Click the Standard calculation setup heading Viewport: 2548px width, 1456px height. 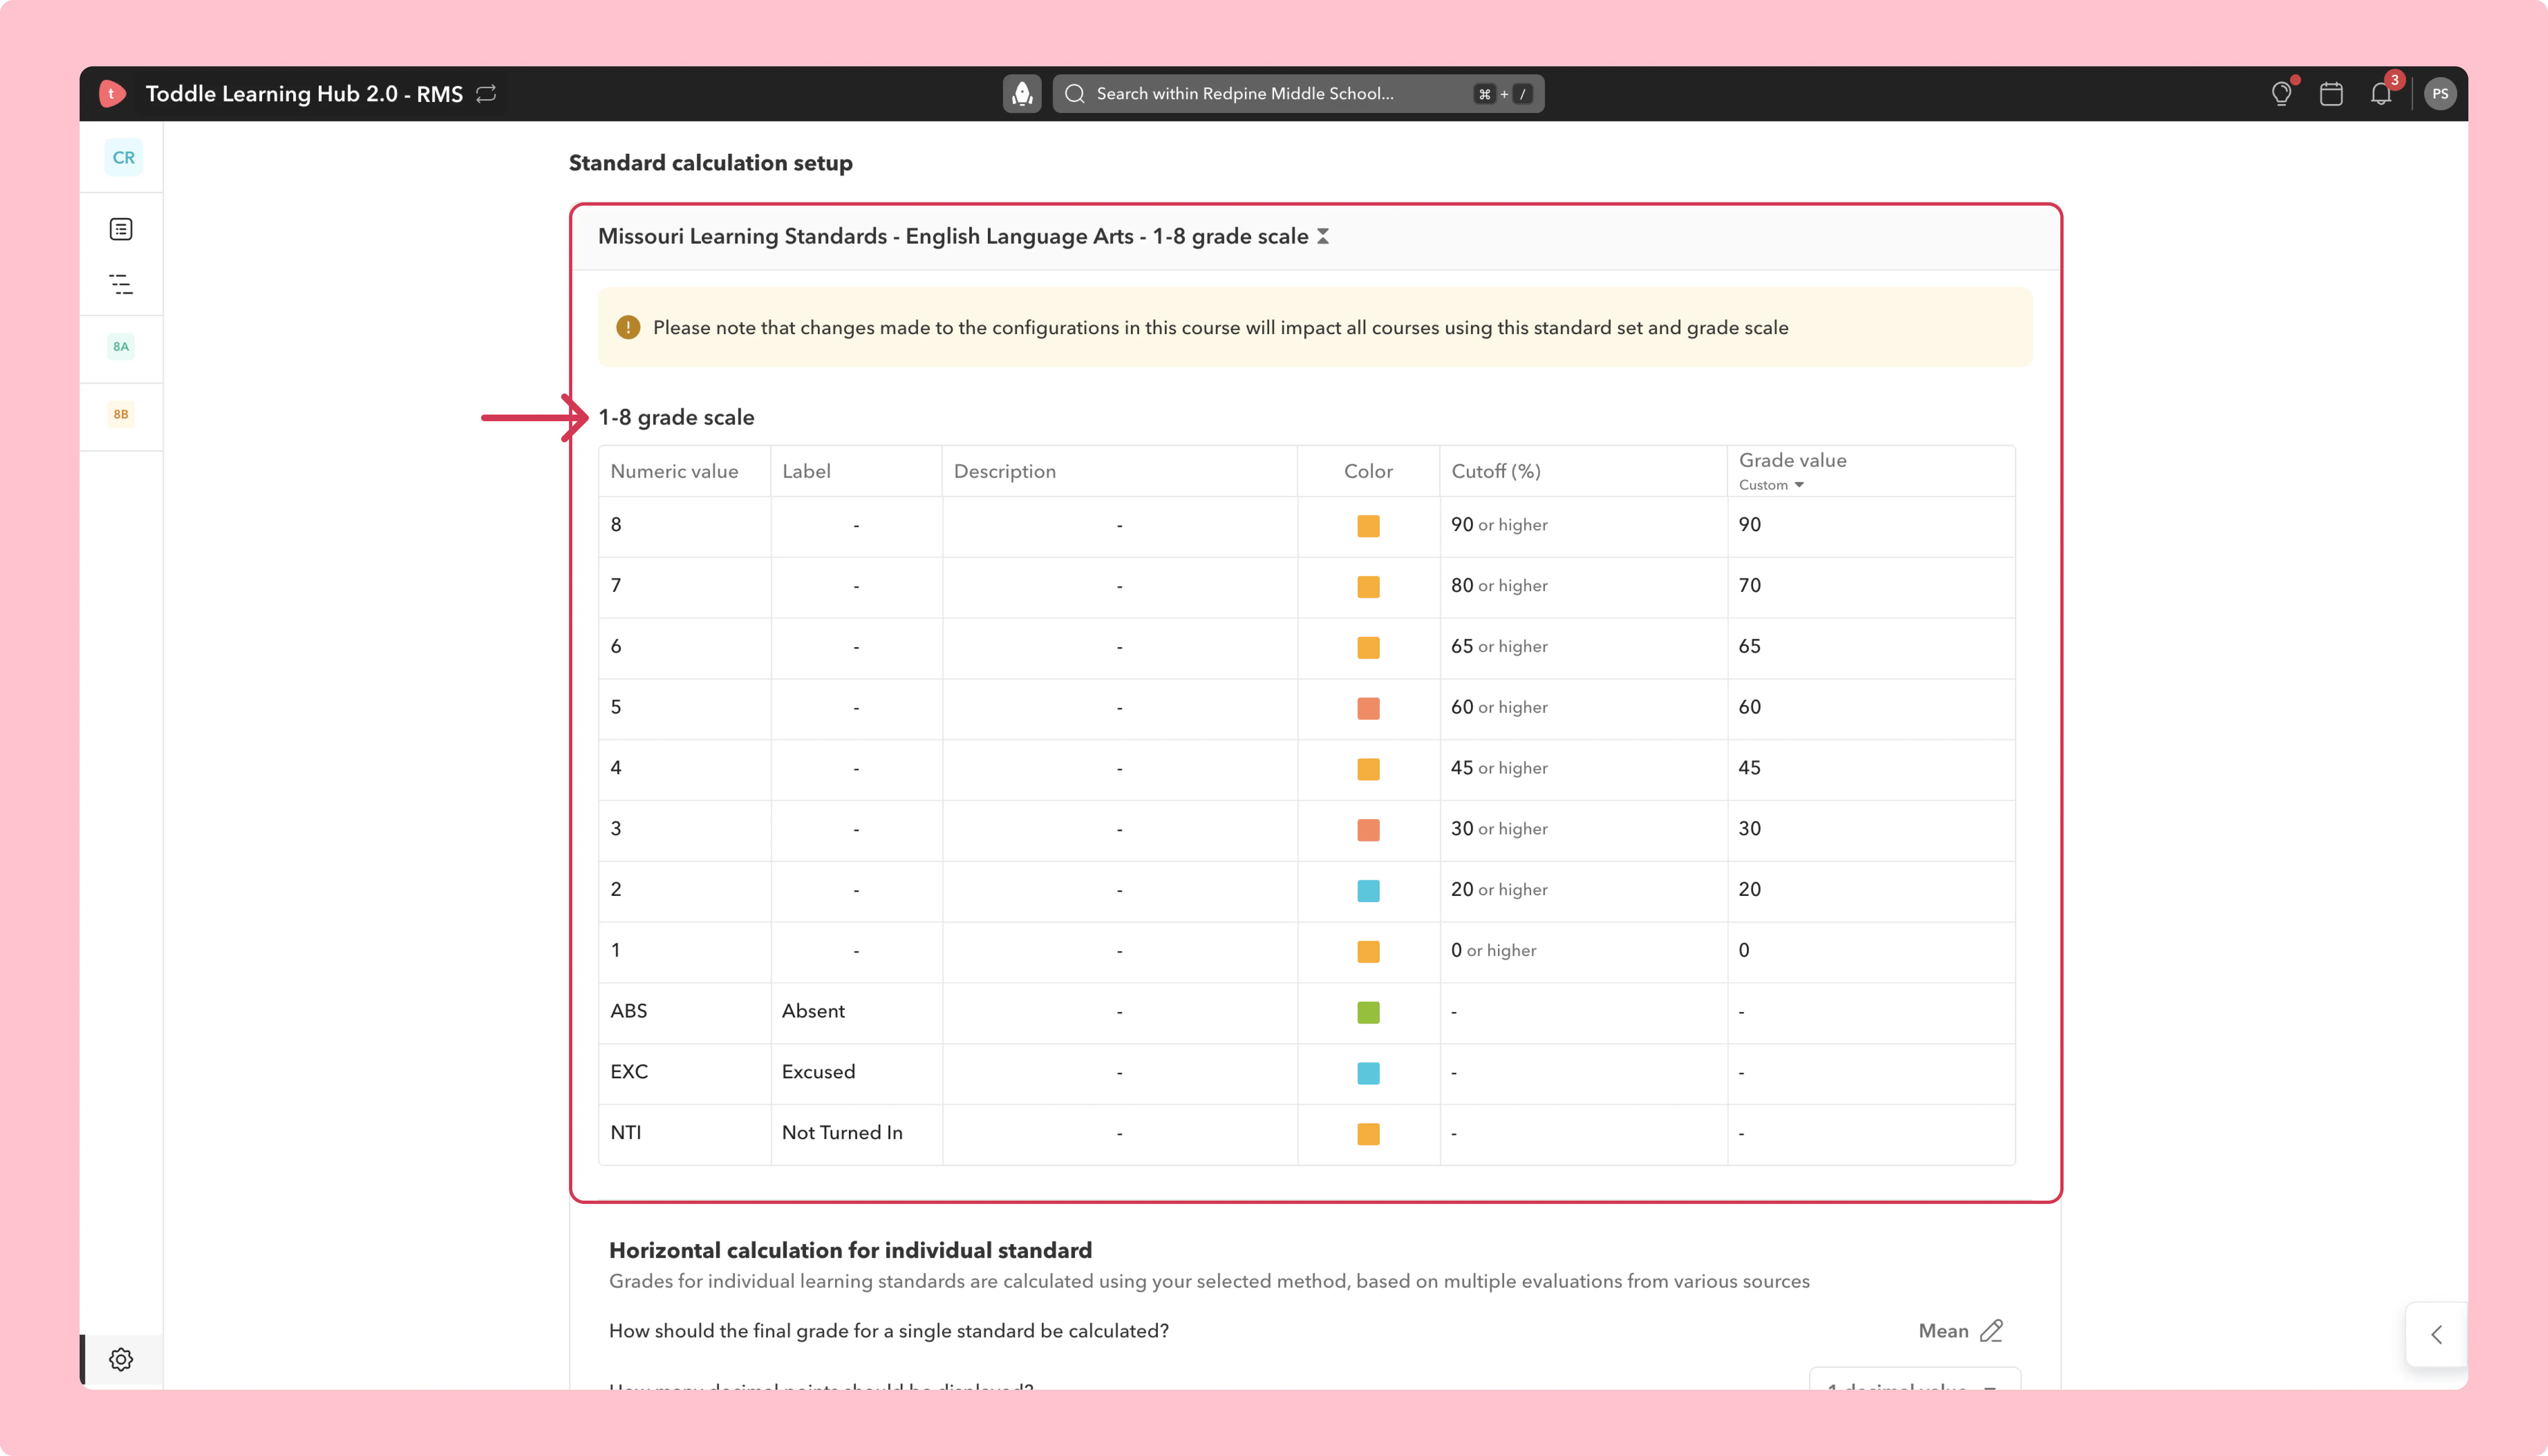tap(710, 163)
